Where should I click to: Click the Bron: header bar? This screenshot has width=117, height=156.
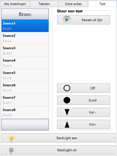click(x=25, y=14)
